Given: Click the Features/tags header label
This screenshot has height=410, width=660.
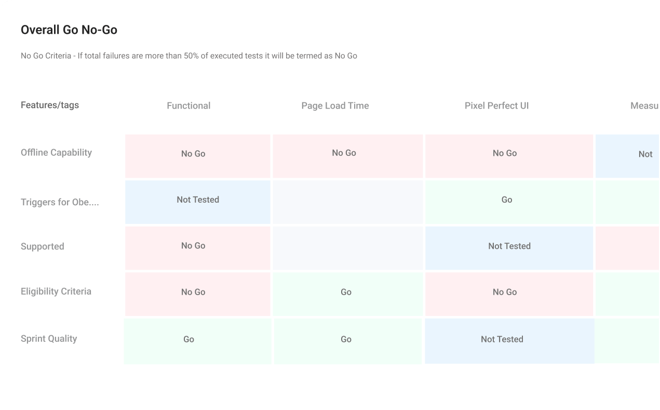Looking at the screenshot, I should tap(50, 105).
